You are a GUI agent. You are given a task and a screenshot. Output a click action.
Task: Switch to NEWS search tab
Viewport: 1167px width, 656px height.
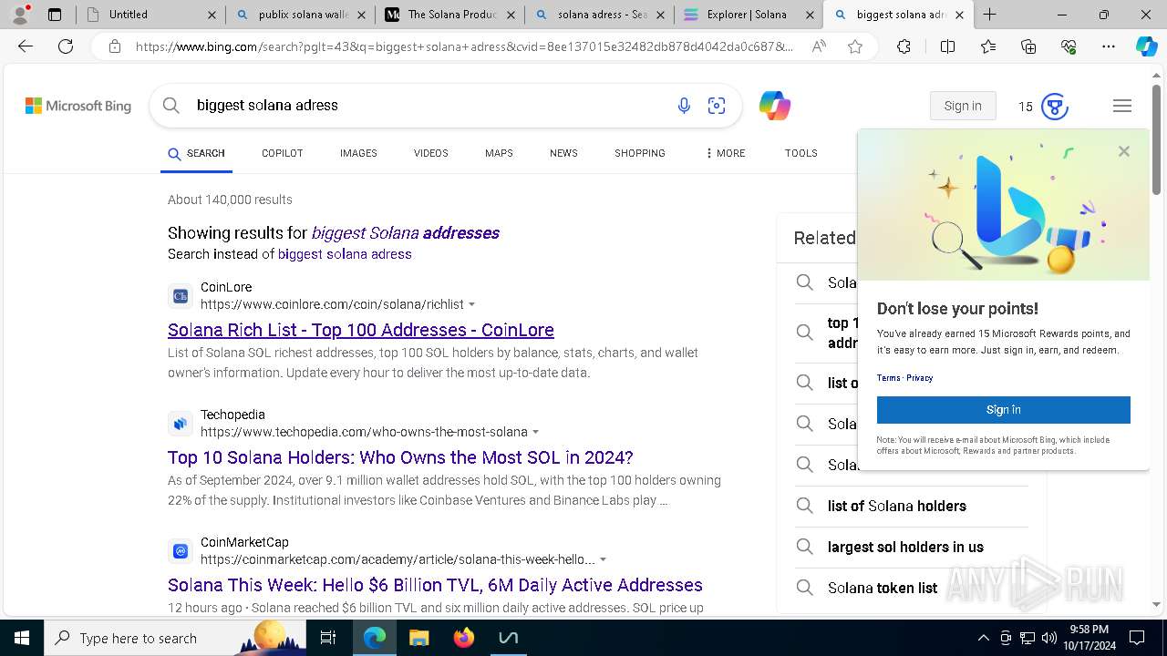[563, 153]
